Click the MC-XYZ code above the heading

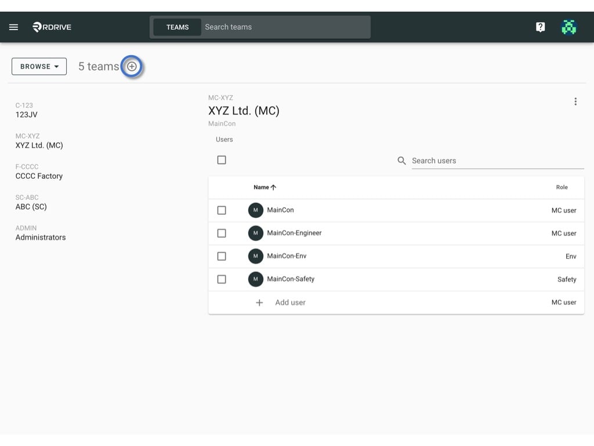click(220, 98)
